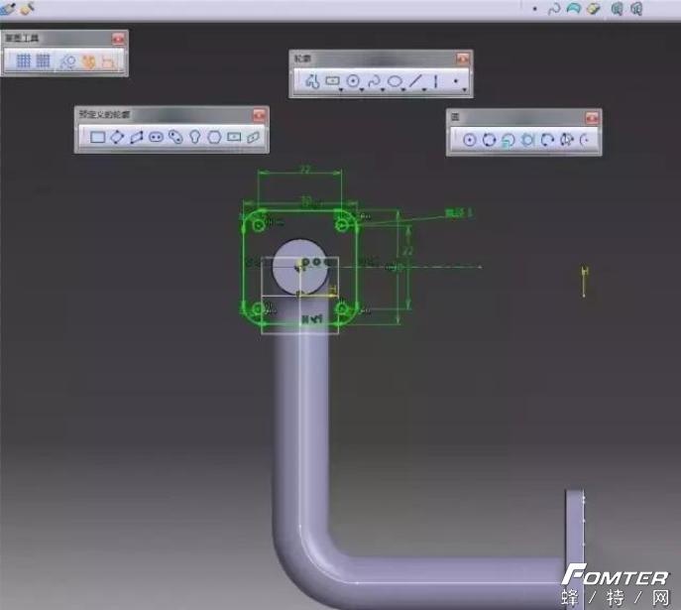Close the Profile toolbar
This screenshot has height=610, width=681.
[463, 59]
